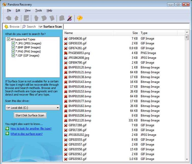Click the greyed-out back arrow toolbar icon

tap(8, 18)
